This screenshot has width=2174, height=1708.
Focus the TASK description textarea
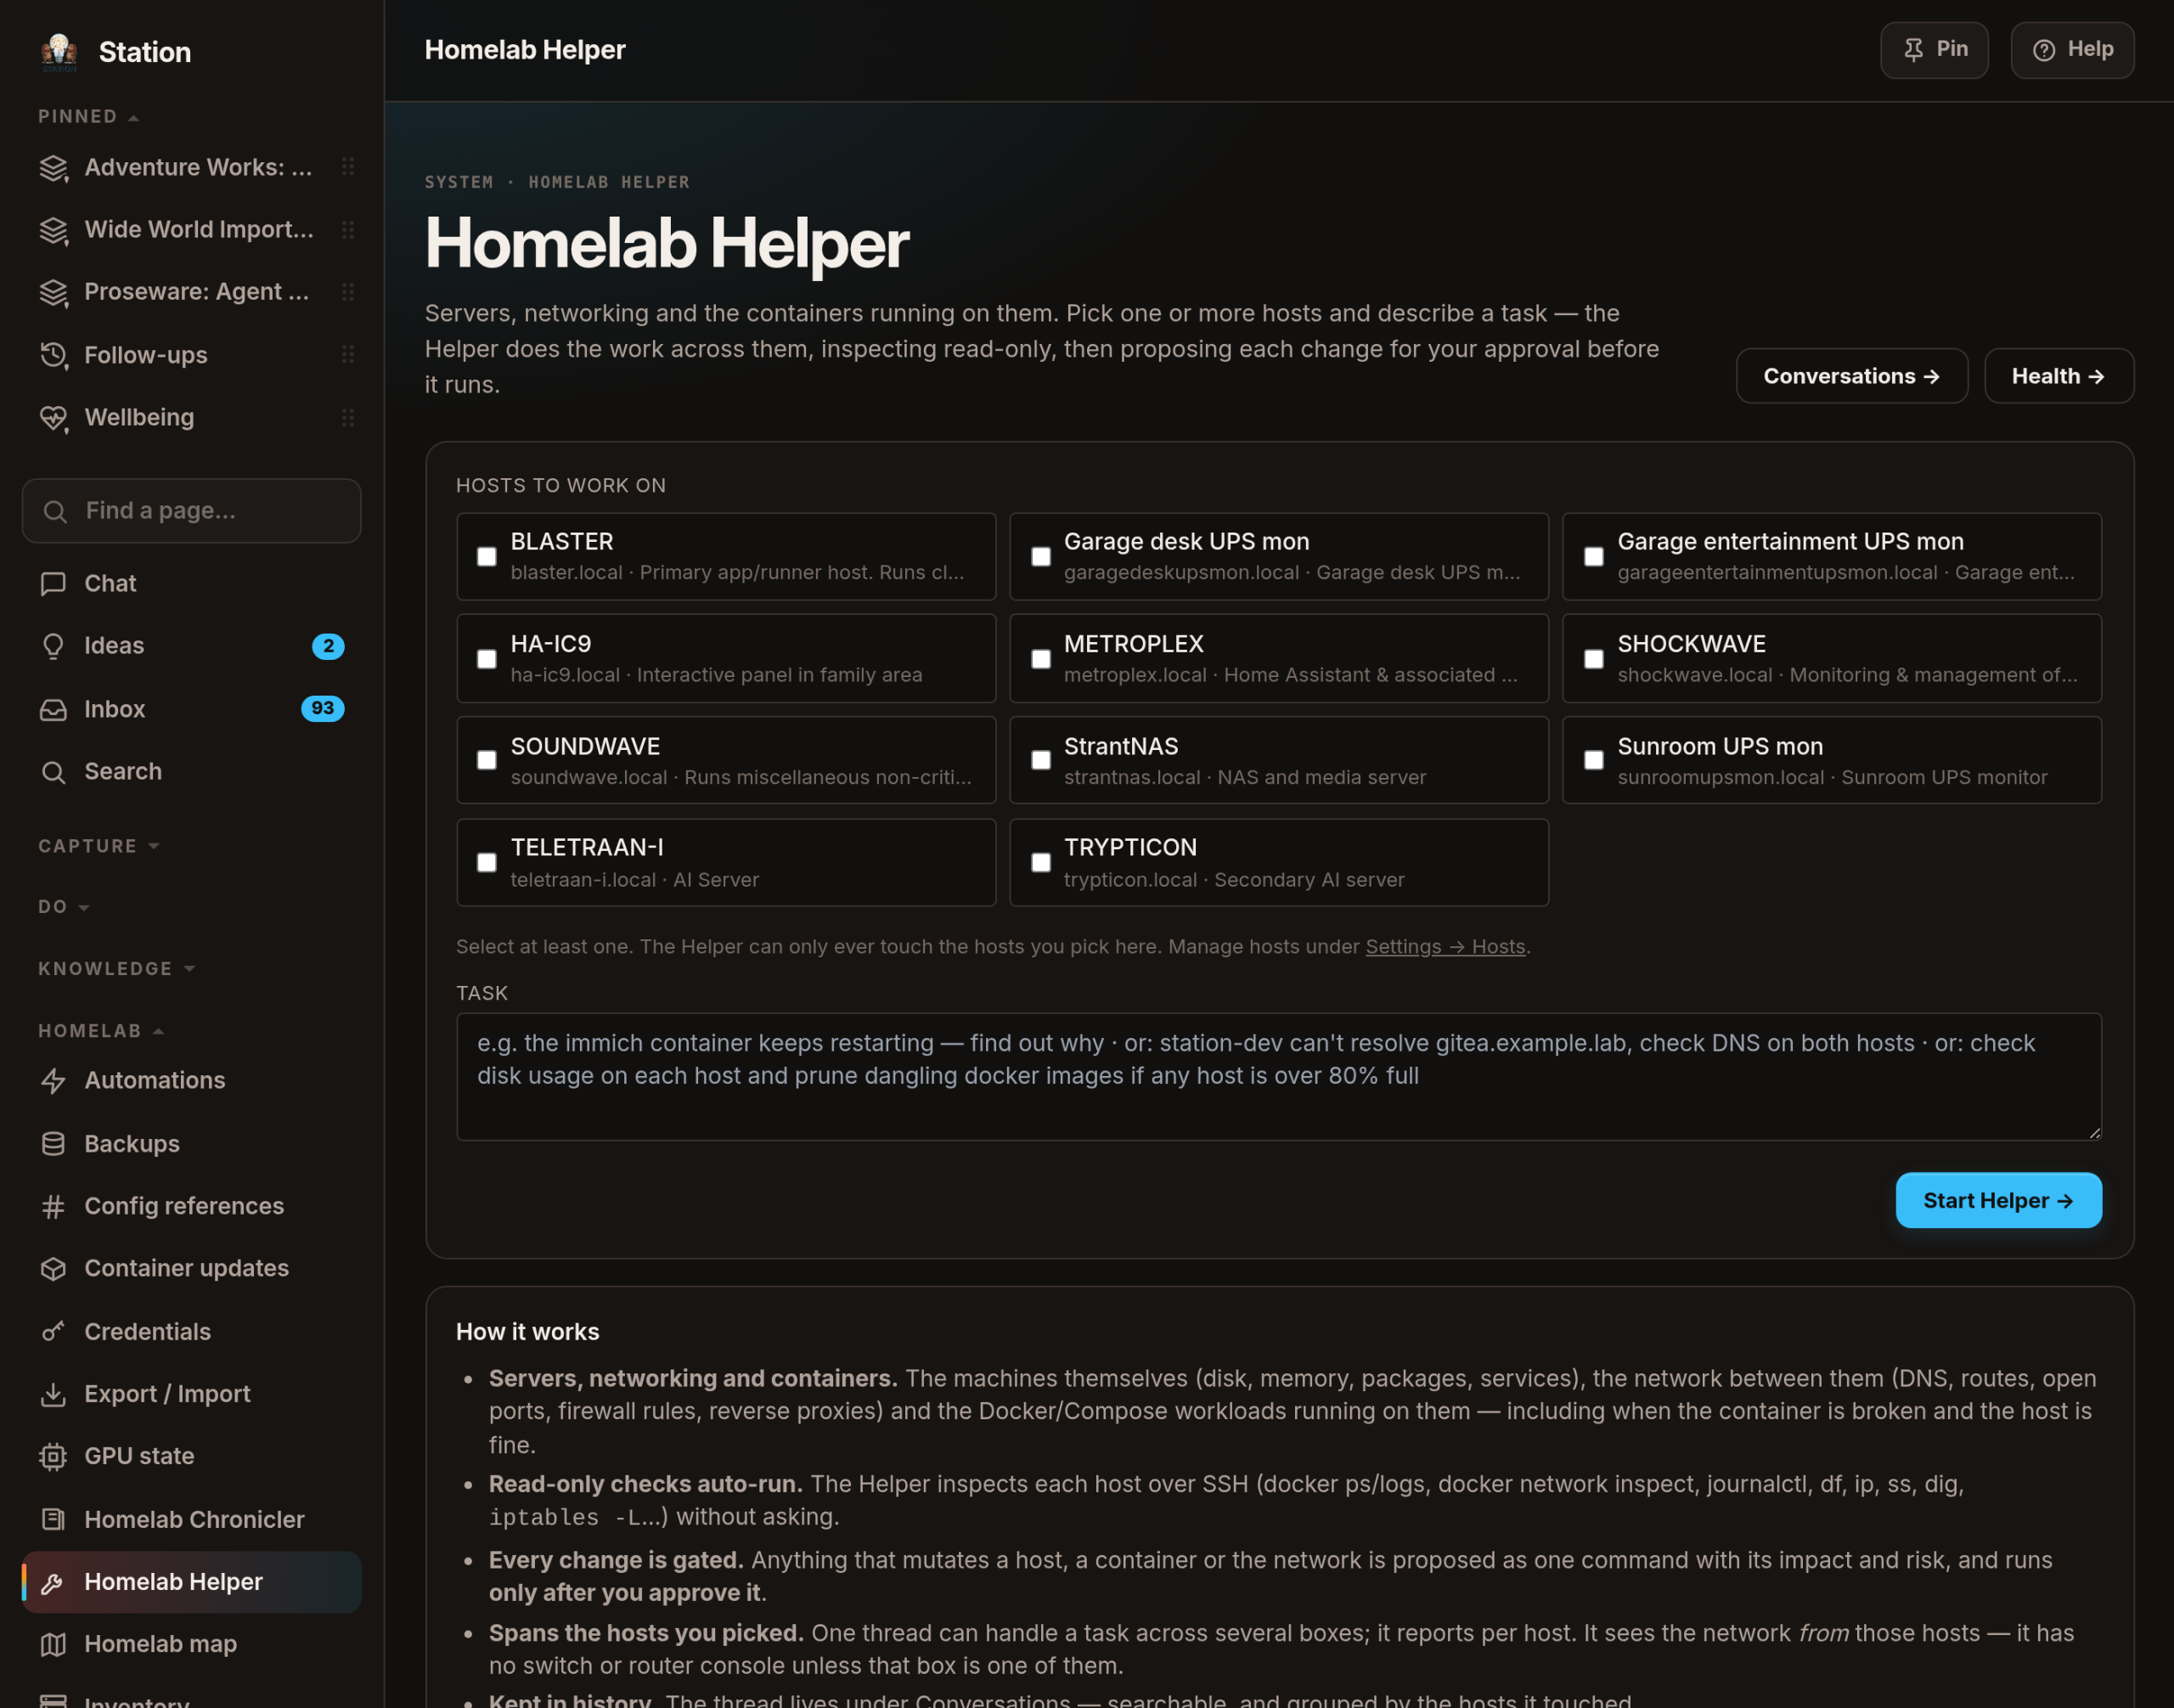(1279, 1077)
